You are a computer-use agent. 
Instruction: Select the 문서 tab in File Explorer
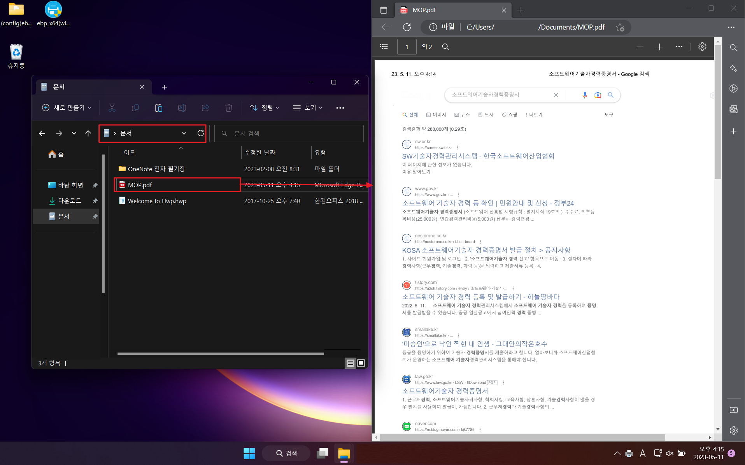click(93, 87)
